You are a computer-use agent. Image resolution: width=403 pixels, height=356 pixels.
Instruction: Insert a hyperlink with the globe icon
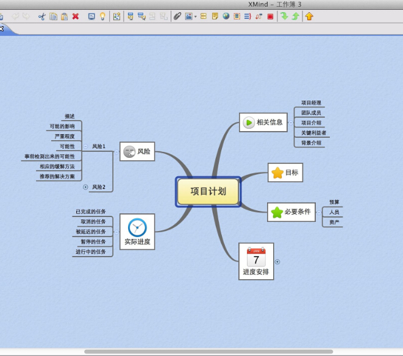[226, 16]
